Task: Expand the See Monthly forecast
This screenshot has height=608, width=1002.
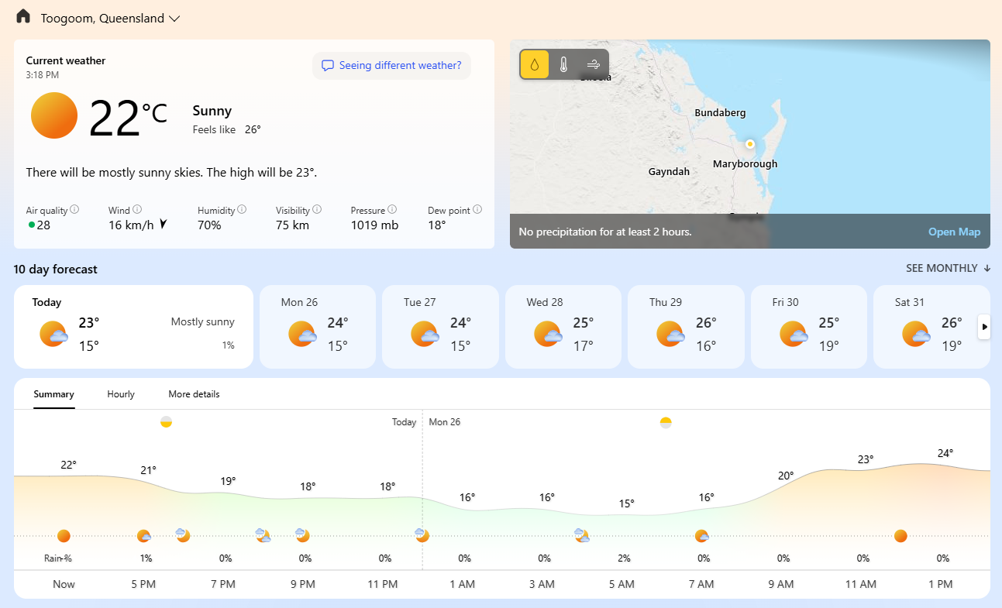Action: click(x=948, y=268)
